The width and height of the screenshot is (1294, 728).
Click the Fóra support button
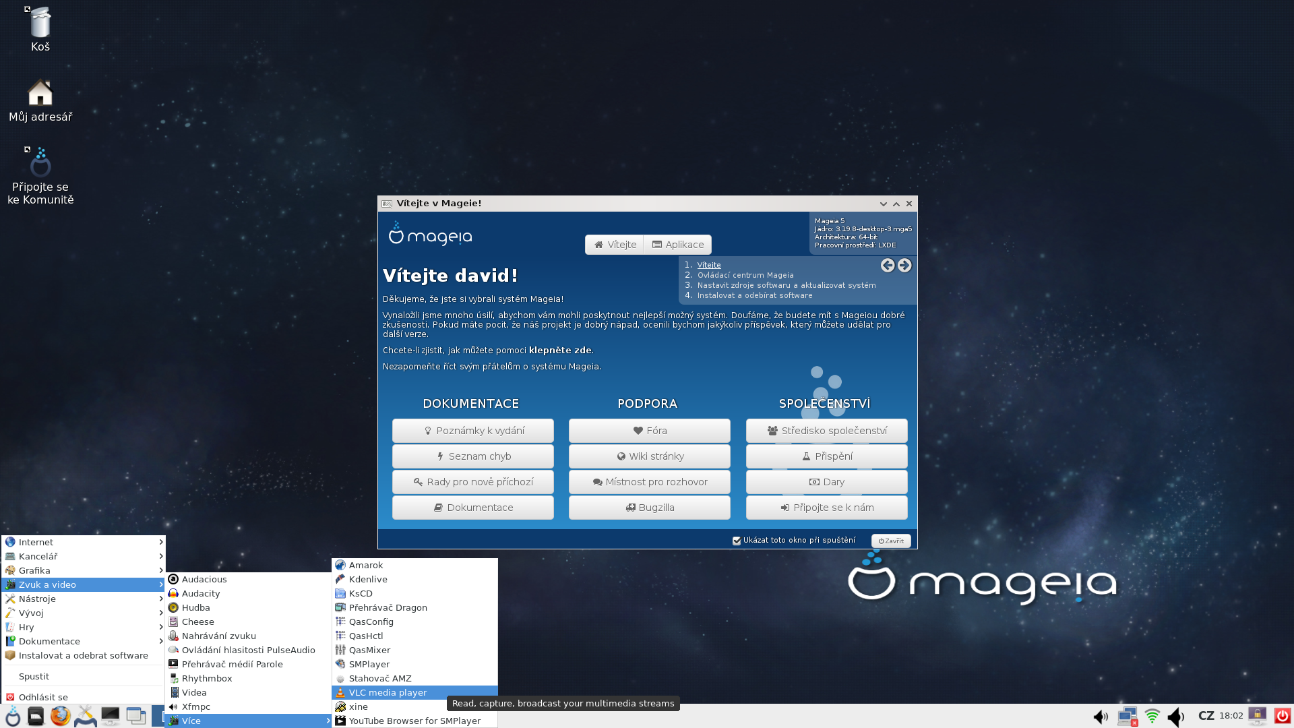(x=650, y=431)
